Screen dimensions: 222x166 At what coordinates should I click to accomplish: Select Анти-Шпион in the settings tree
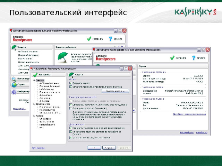45,95
